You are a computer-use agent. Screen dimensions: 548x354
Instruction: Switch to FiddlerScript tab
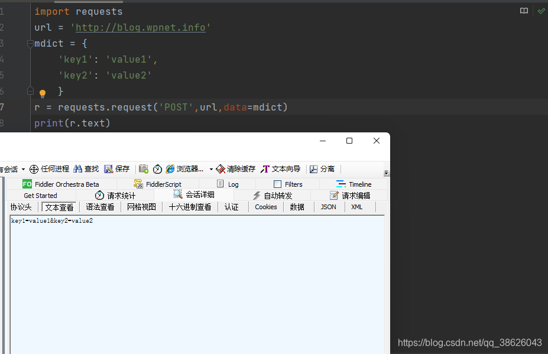pyautogui.click(x=158, y=184)
